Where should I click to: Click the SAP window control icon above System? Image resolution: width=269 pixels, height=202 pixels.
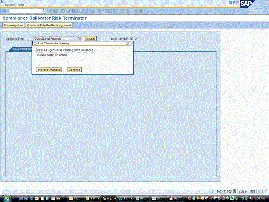pos(3,2)
